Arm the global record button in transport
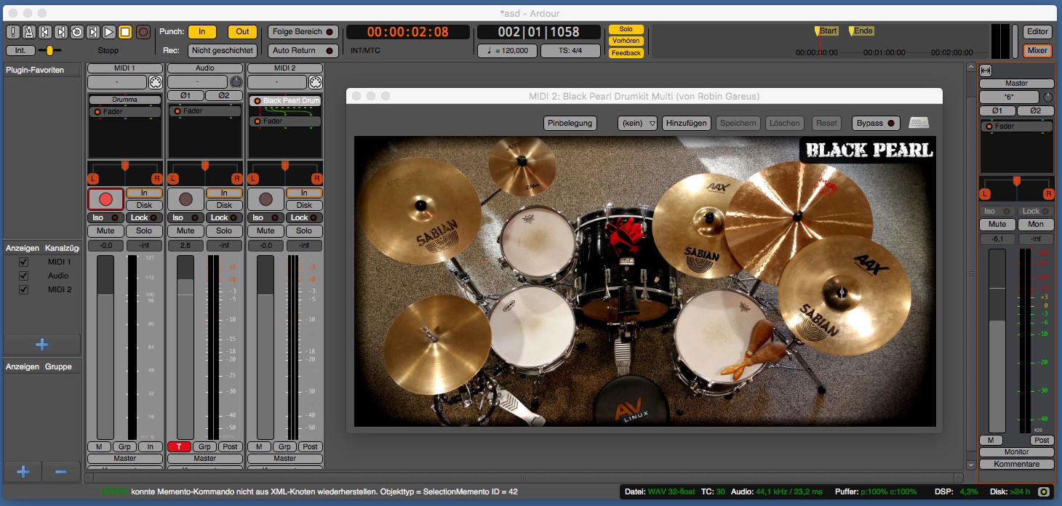The height and width of the screenshot is (506, 1062). [143, 32]
